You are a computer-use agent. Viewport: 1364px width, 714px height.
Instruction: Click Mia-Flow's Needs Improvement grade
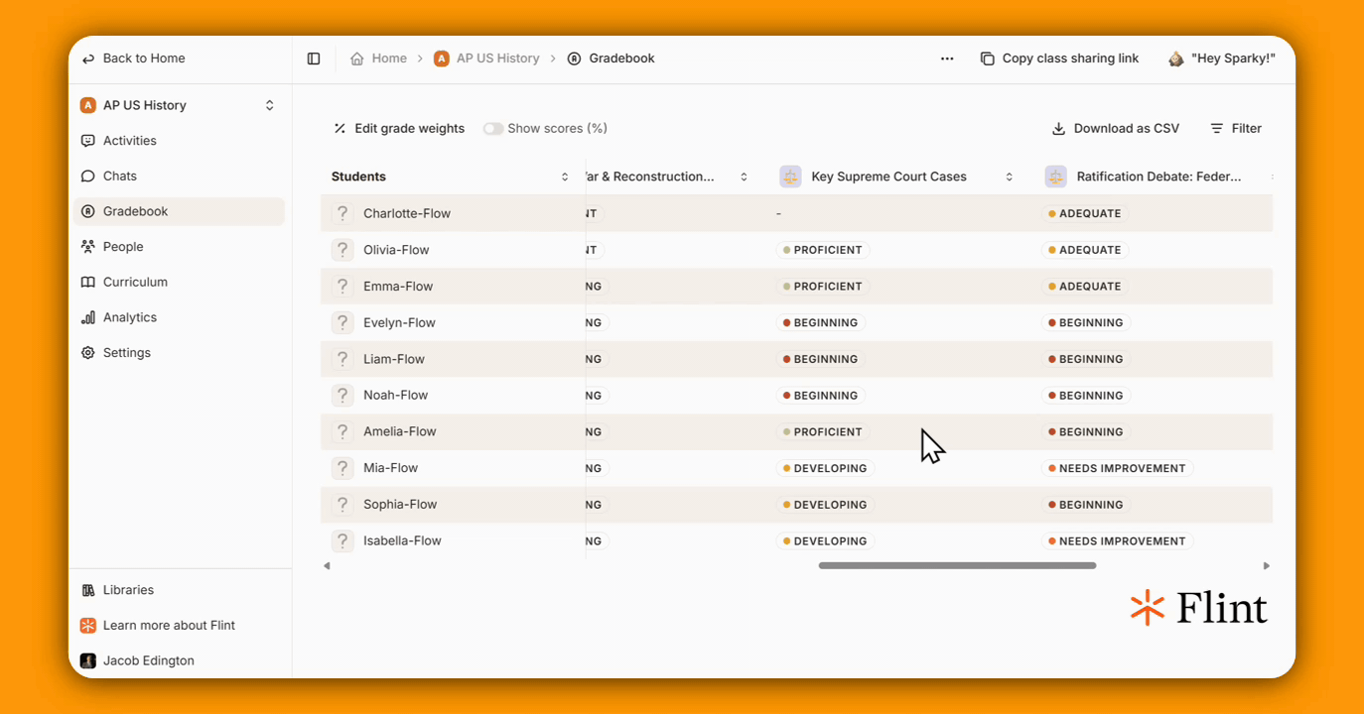[x=1118, y=468]
